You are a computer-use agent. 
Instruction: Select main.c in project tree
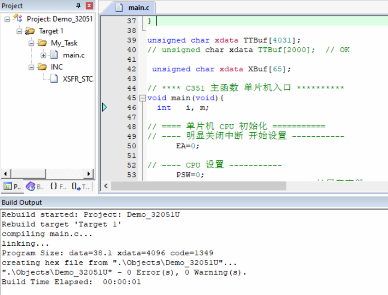[74, 55]
